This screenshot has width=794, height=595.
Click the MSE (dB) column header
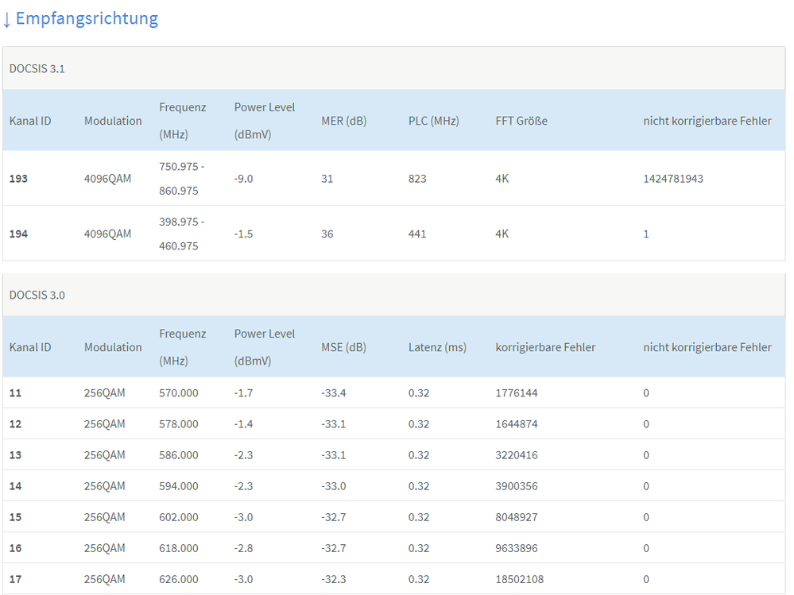(x=343, y=347)
